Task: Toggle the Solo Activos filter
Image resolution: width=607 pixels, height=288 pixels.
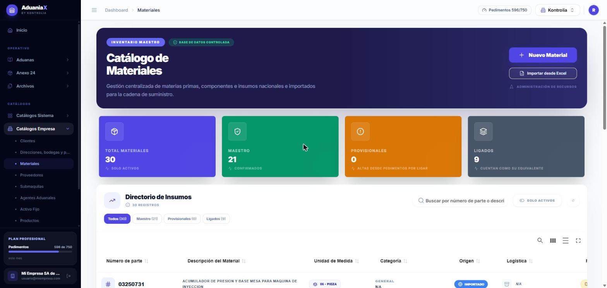Action: pyautogui.click(x=537, y=201)
